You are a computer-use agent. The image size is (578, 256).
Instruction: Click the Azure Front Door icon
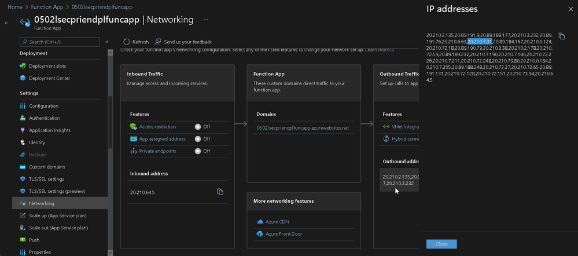click(x=260, y=234)
